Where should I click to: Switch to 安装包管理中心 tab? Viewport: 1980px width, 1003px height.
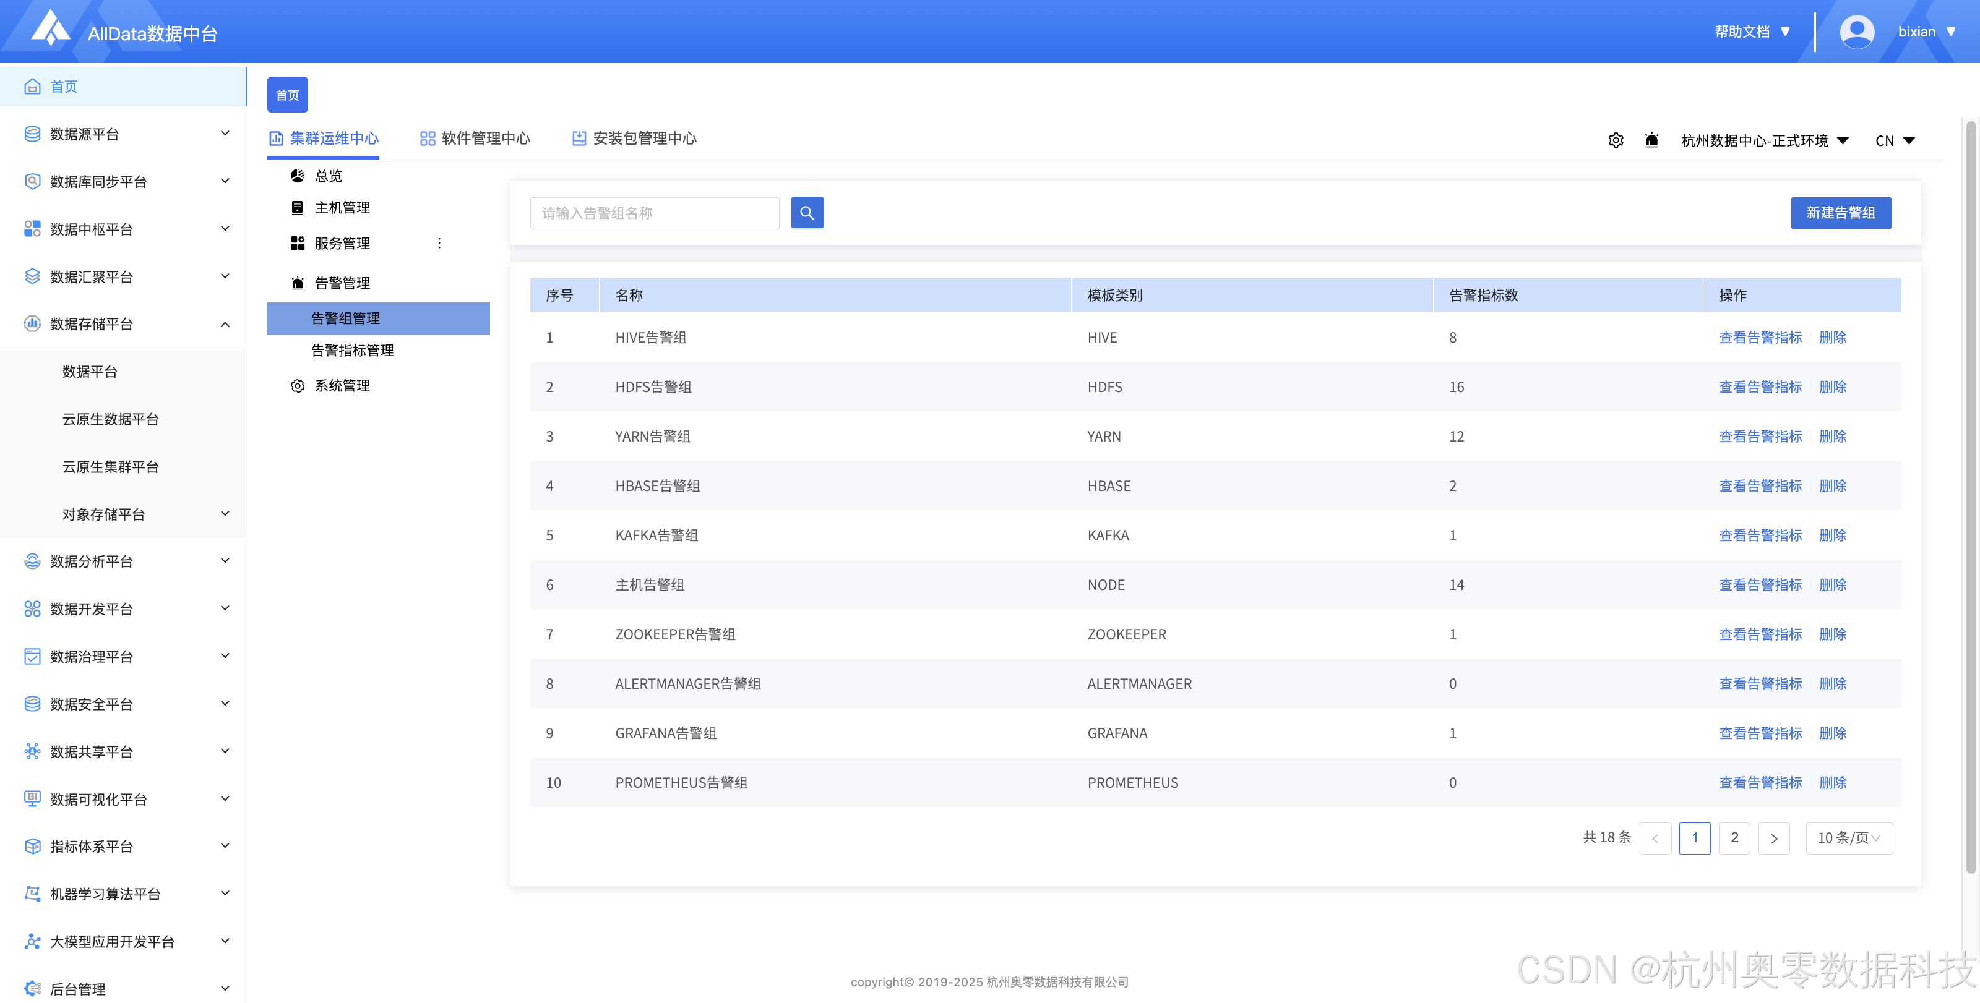tap(635, 139)
